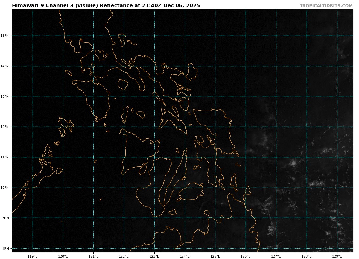Click the 10°N latitude axis label

pyautogui.click(x=5, y=188)
